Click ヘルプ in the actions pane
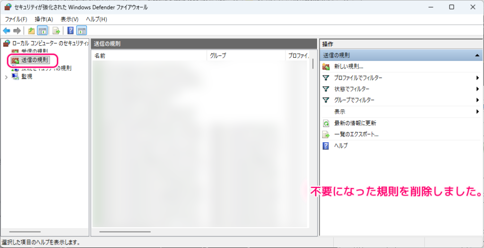Screen dimensions: 484x248 pyautogui.click(x=341, y=146)
